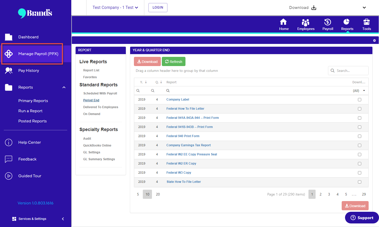Tick the Federal 940 Print Form checkbox
Viewport: 379px width, 227px height.
359,136
